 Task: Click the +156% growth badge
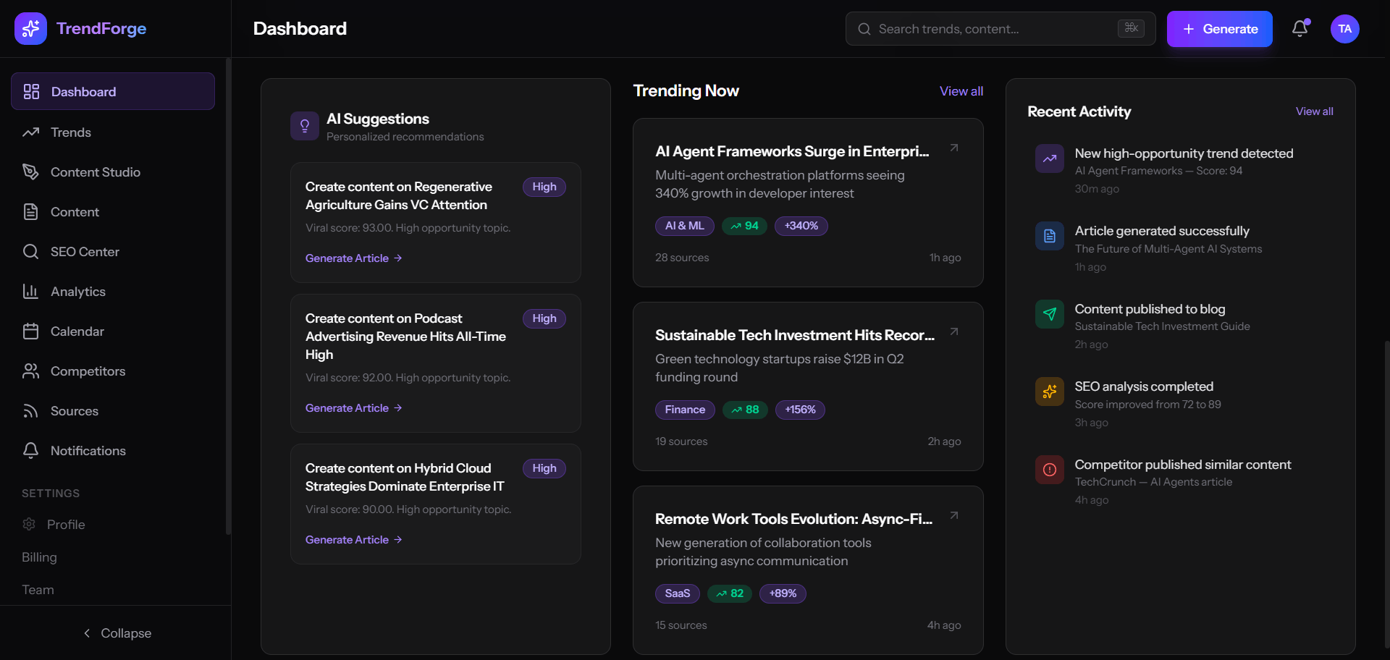point(800,410)
